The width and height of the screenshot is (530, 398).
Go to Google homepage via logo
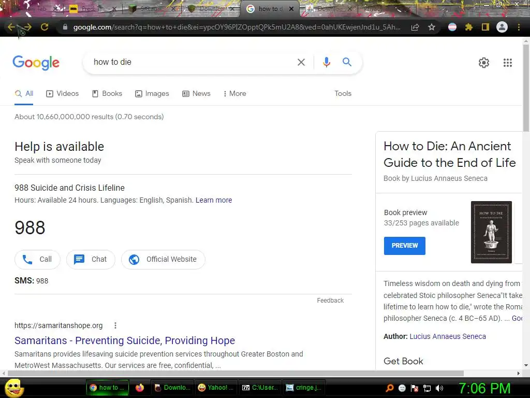pos(36,63)
